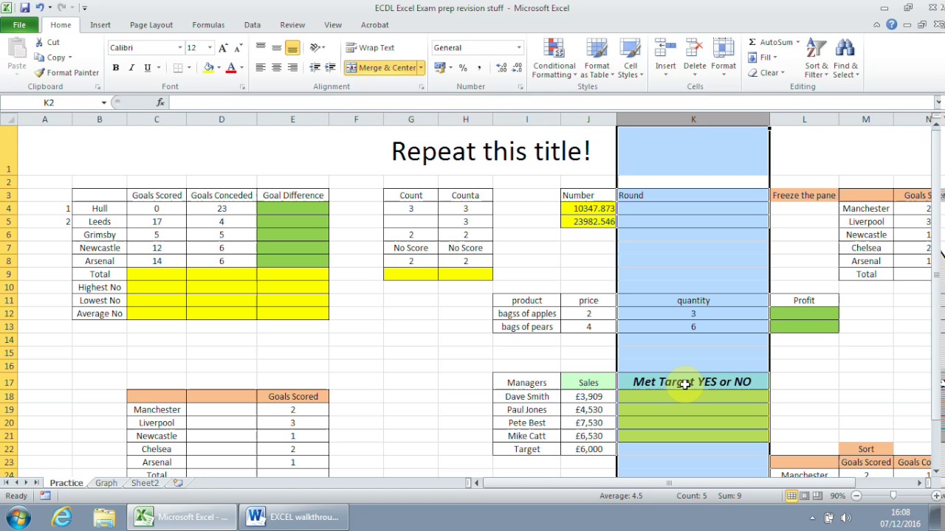Click the AutoSum sigma icon
945x531 pixels.
pos(752,42)
